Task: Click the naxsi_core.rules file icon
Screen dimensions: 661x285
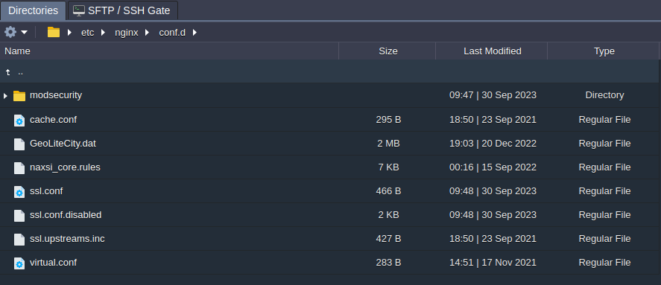Action: pos(19,168)
